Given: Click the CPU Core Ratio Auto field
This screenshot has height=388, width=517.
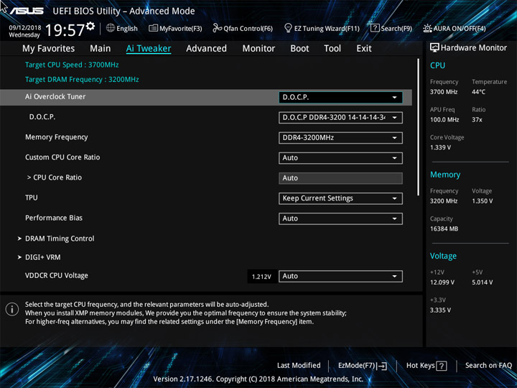Looking at the screenshot, I should (340, 178).
